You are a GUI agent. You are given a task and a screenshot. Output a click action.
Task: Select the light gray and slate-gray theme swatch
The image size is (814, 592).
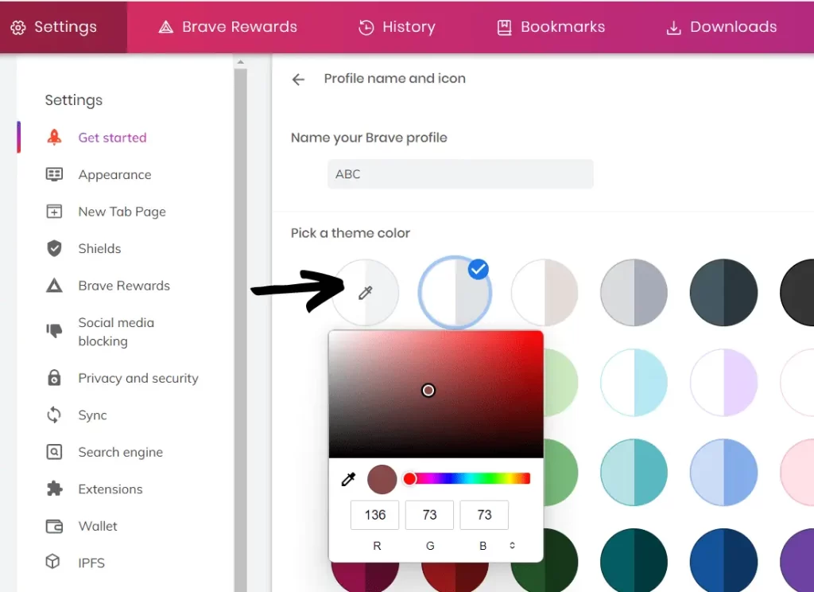634,293
